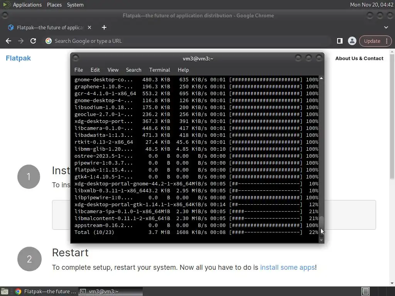Screen dimensions: 395x296
Task: Click the Restart heading
Action: pyautogui.click(x=70, y=253)
